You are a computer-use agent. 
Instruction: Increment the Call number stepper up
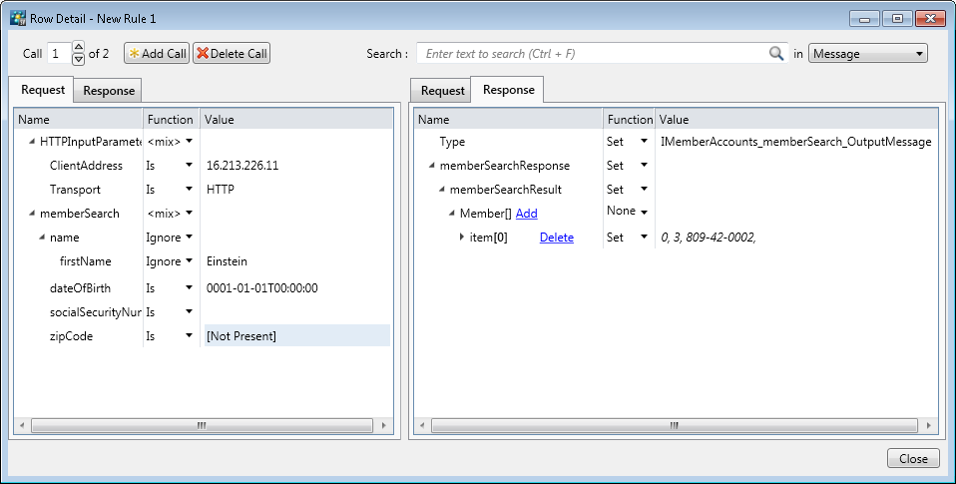79,48
